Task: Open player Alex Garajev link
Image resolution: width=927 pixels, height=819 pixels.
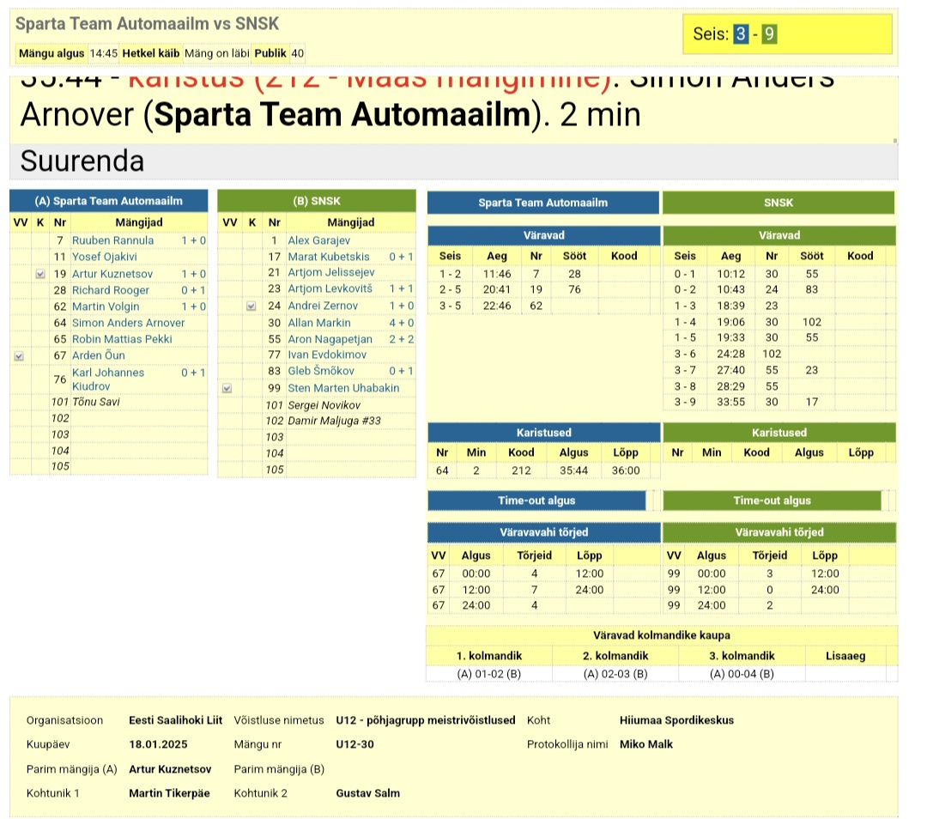Action: click(318, 240)
